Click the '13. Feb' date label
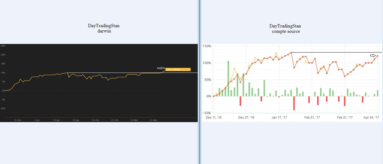The width and height of the screenshot is (383, 164). (95, 120)
